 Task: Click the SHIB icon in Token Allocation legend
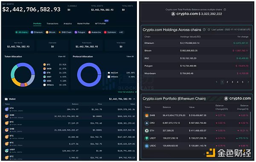tap(44, 68)
